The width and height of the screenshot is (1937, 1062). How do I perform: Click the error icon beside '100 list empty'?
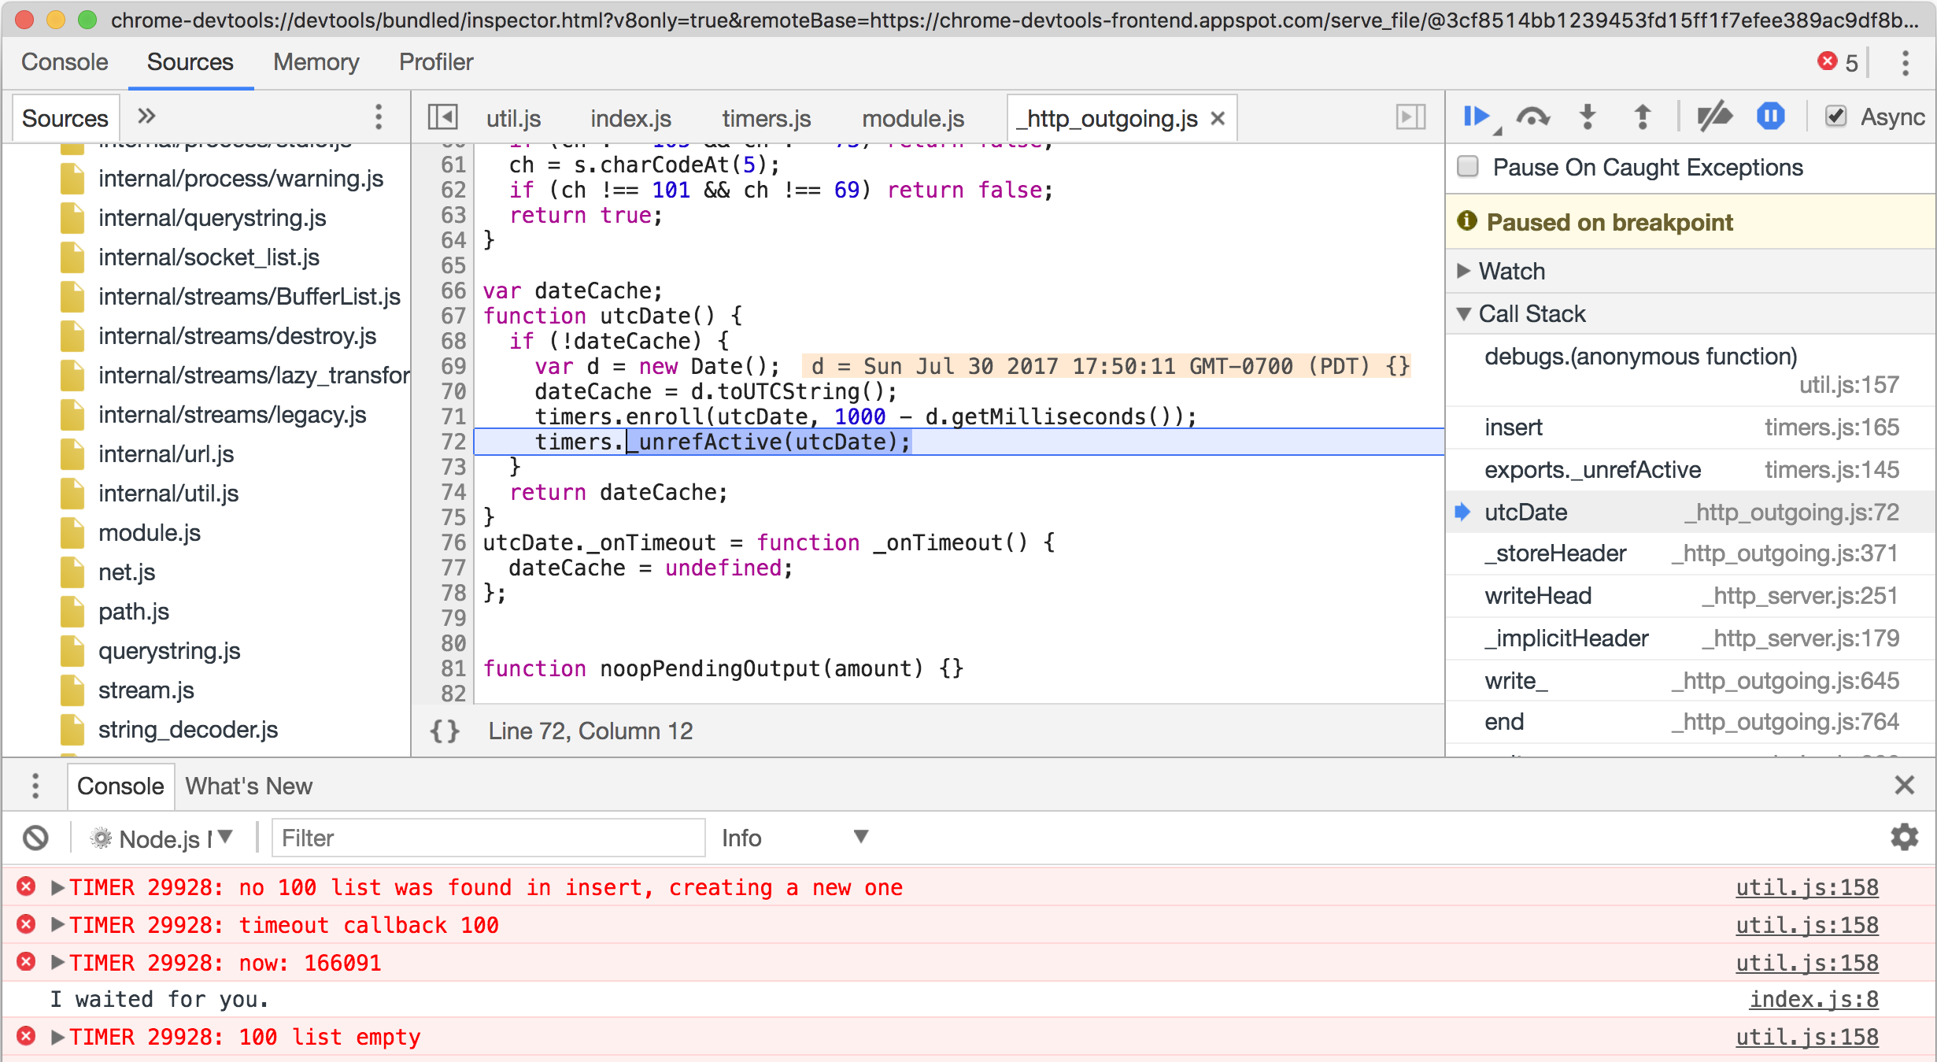click(x=26, y=1036)
